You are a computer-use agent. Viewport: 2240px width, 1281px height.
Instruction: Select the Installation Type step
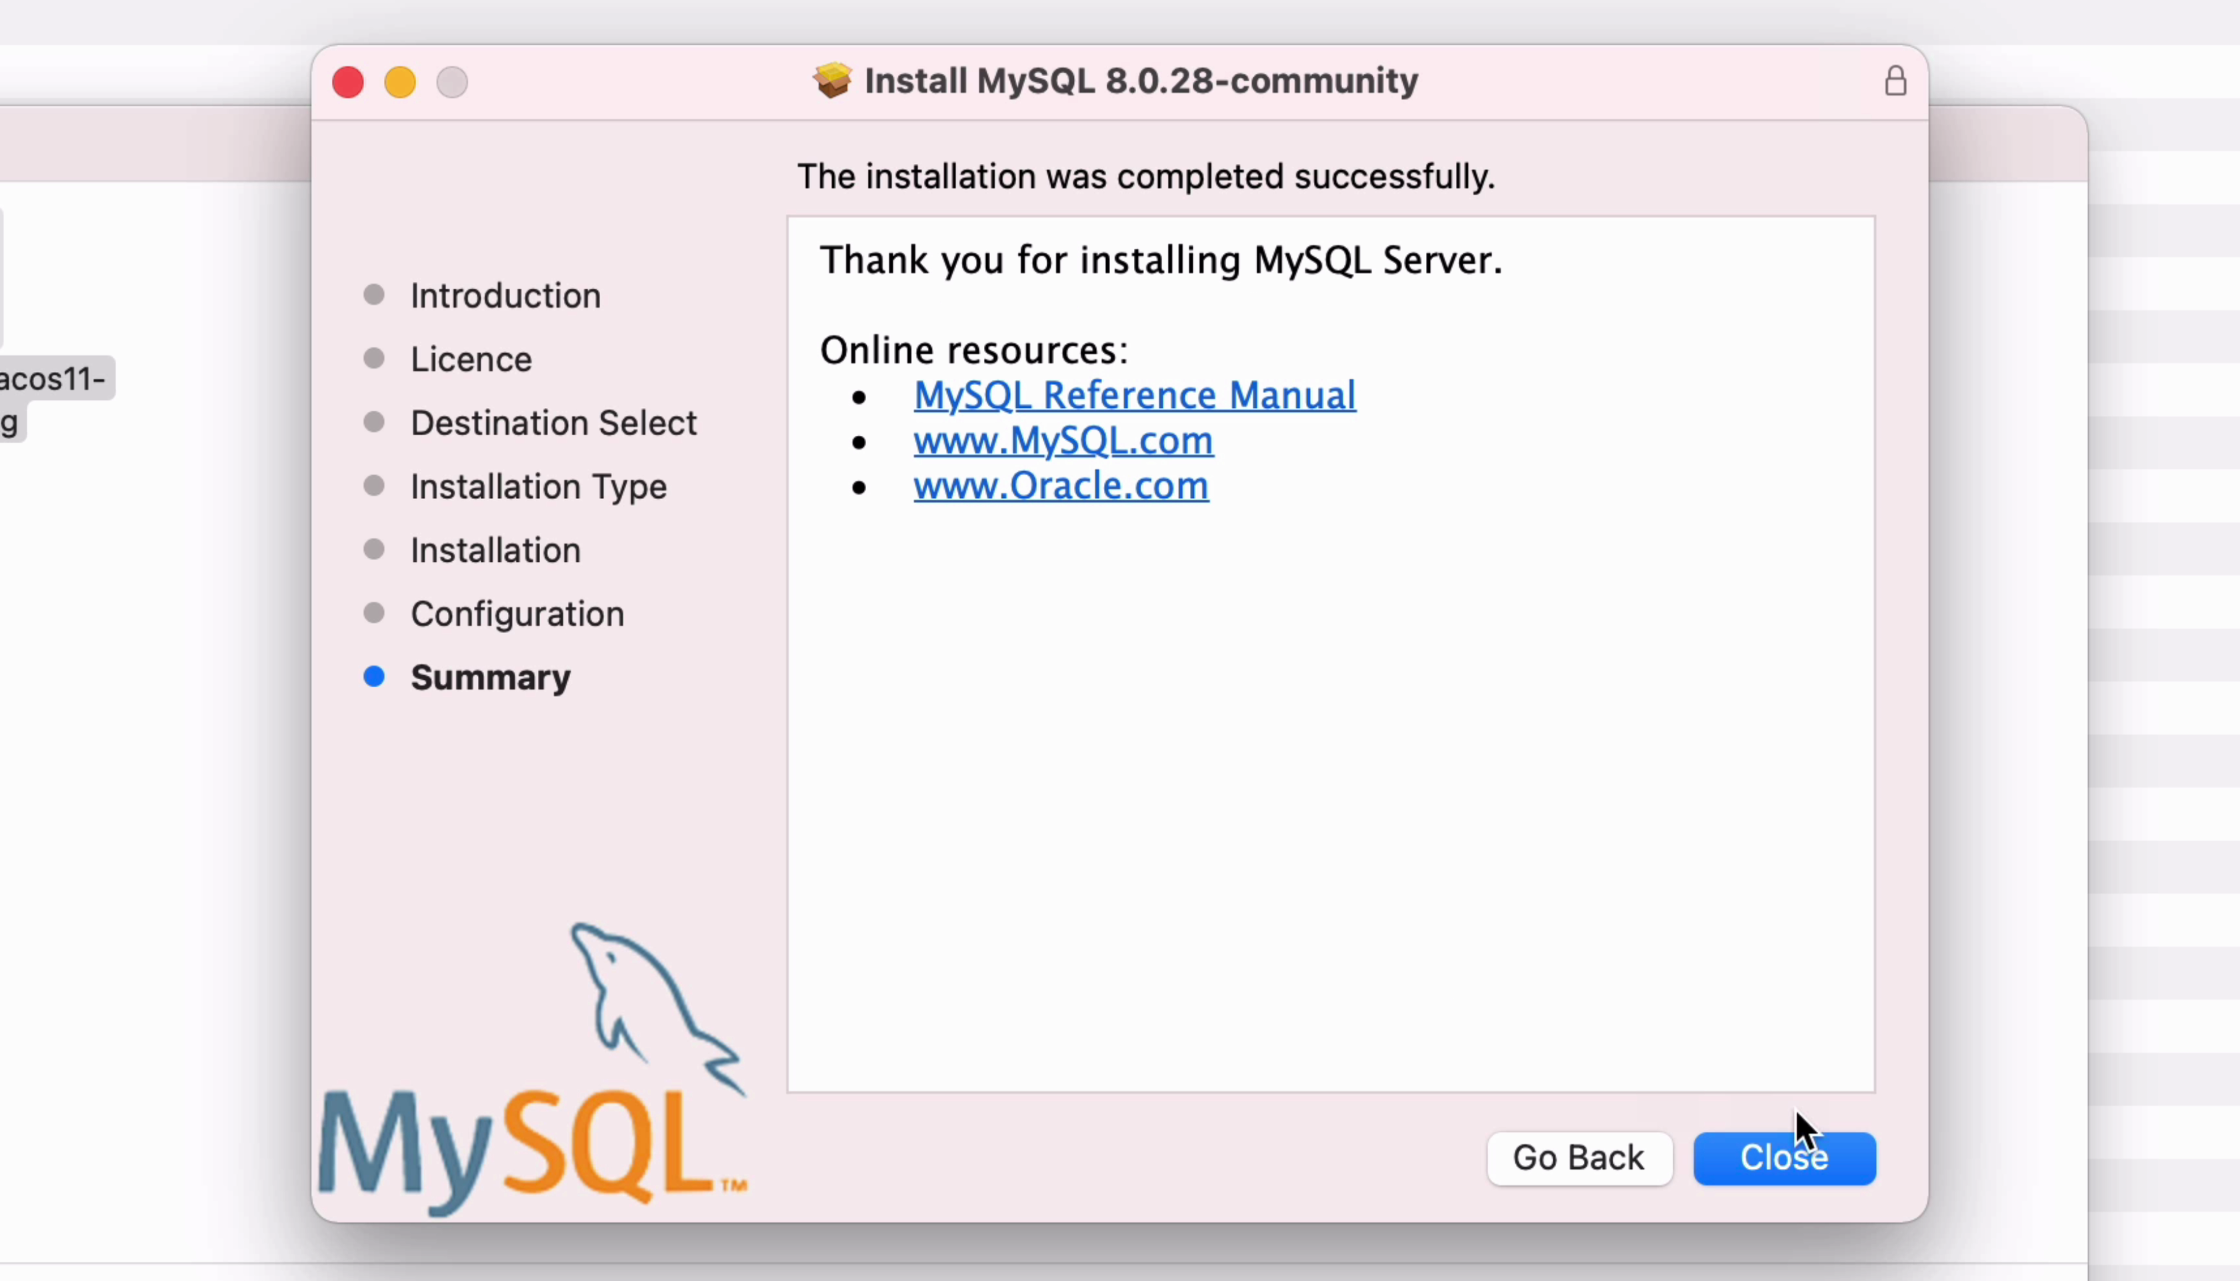pyautogui.click(x=539, y=487)
